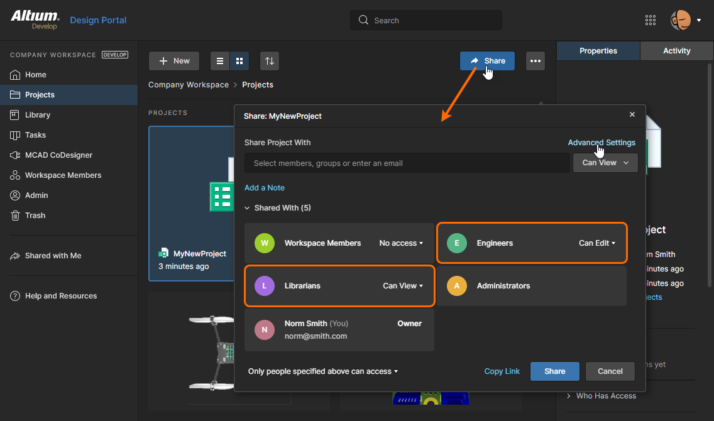
Task: Click the Copy Link link
Action: click(502, 371)
